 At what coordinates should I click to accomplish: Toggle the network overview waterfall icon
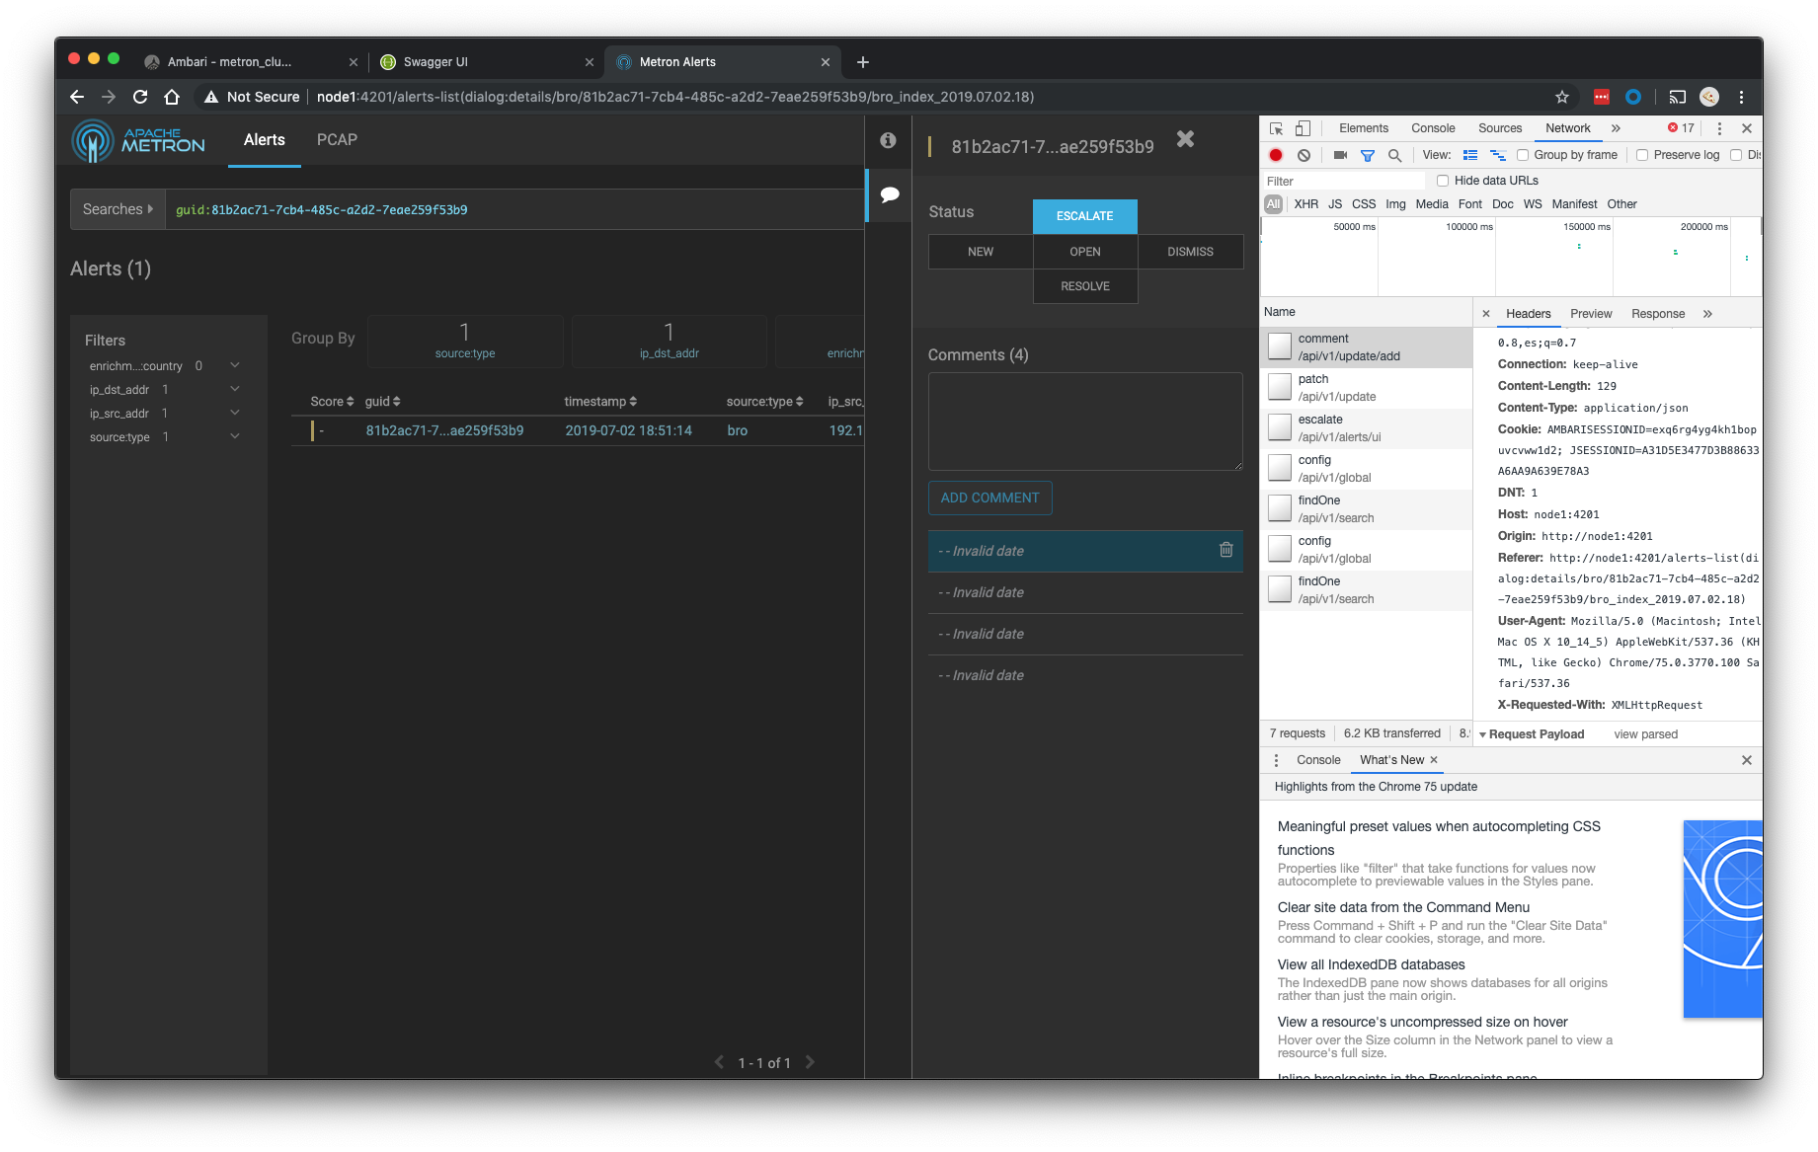point(1497,155)
